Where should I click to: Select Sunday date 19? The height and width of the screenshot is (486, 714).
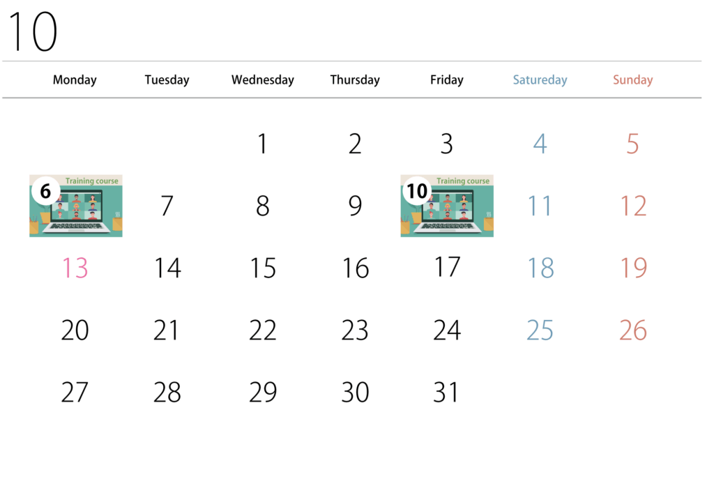(633, 268)
